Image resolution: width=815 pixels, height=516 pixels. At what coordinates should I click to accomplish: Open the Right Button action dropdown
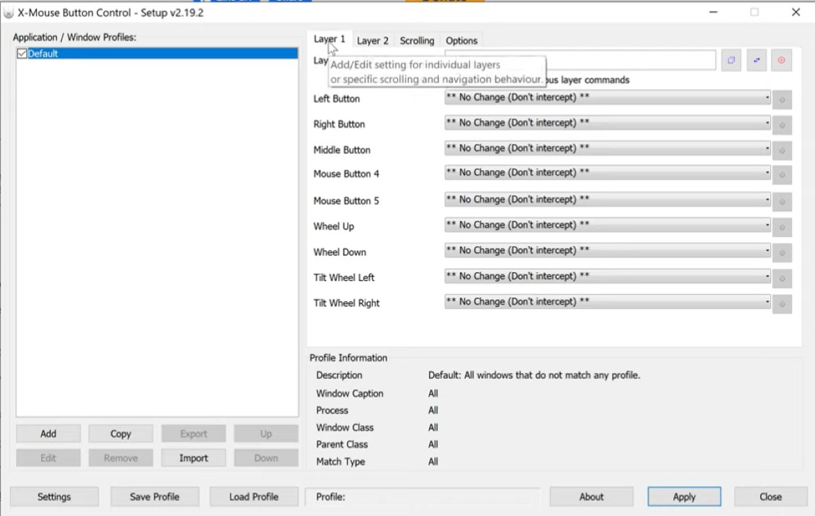click(608, 123)
